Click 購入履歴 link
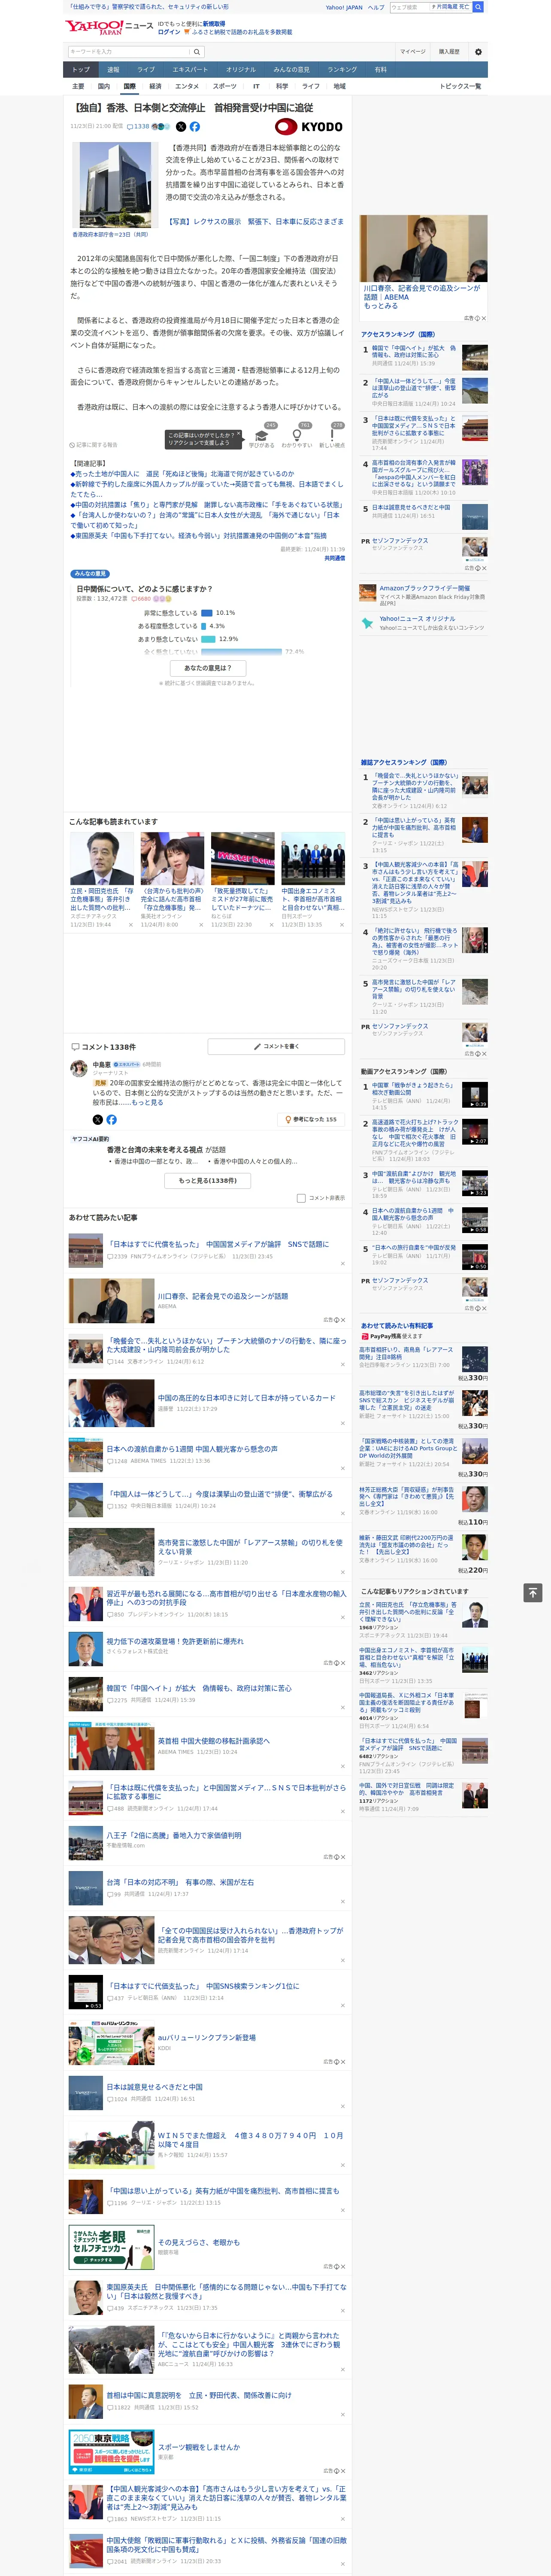Image resolution: width=551 pixels, height=2576 pixels. [x=449, y=52]
